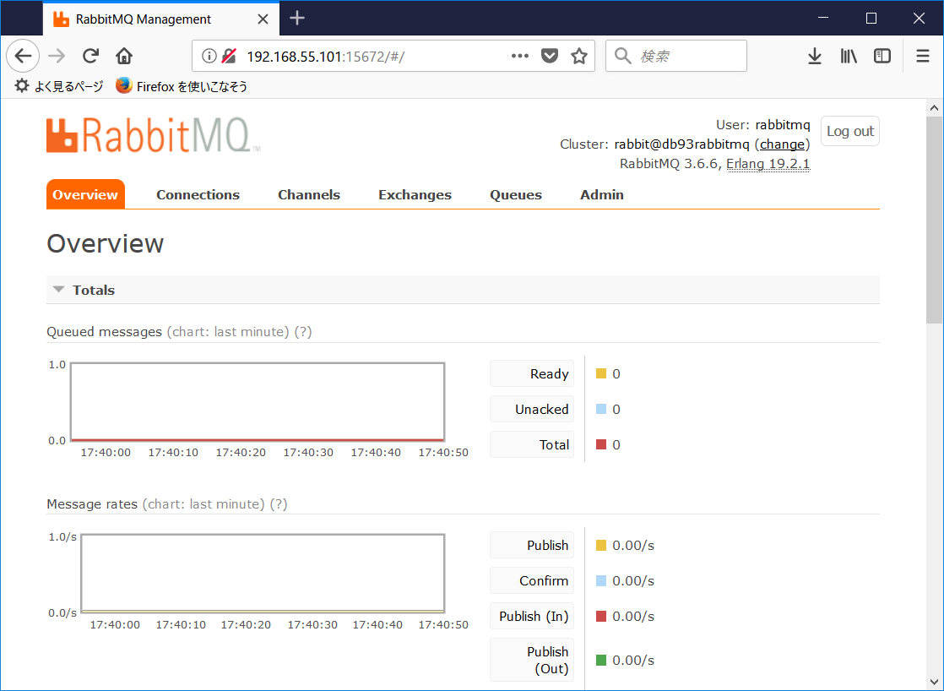Open the Firefox home page

(124, 56)
